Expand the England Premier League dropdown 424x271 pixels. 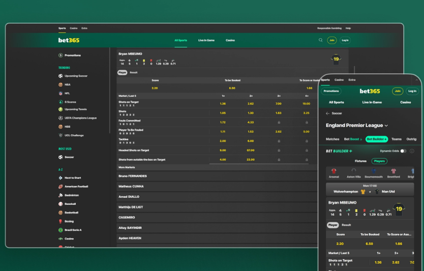point(386,126)
